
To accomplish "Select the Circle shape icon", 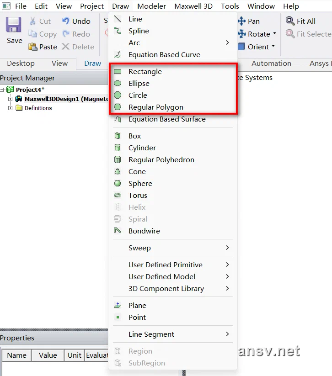I will [118, 95].
